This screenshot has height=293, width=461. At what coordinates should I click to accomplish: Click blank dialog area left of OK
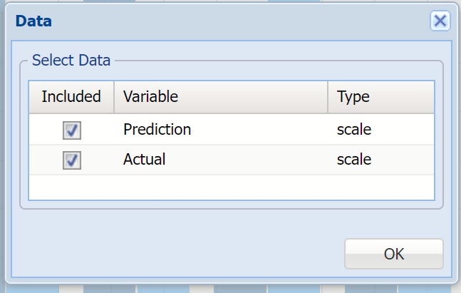pyautogui.click(x=178, y=253)
